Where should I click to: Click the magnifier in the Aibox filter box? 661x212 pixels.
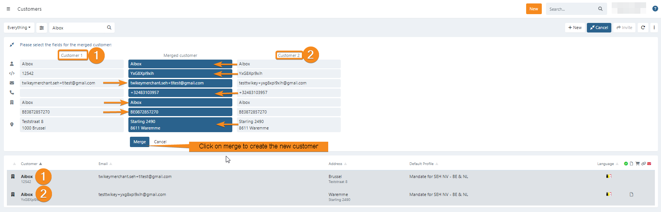pyautogui.click(x=109, y=28)
